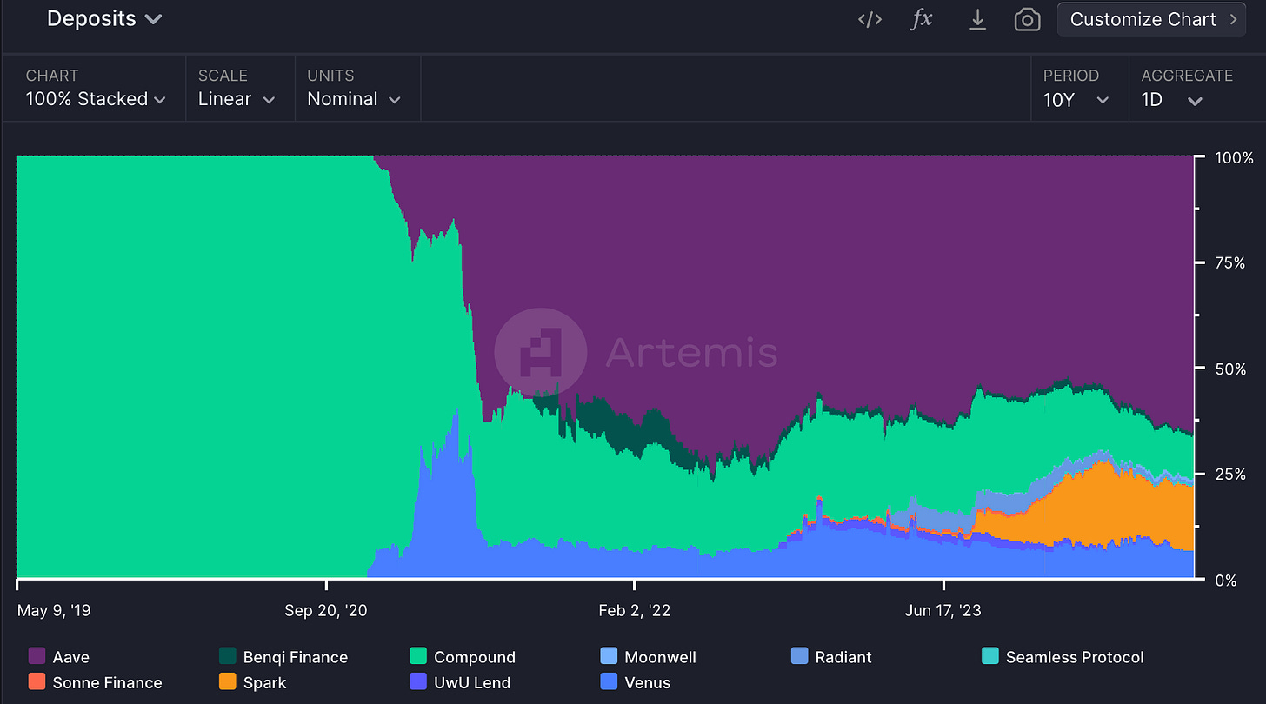Download the chart data
The height and width of the screenshot is (704, 1266).
[x=977, y=19]
